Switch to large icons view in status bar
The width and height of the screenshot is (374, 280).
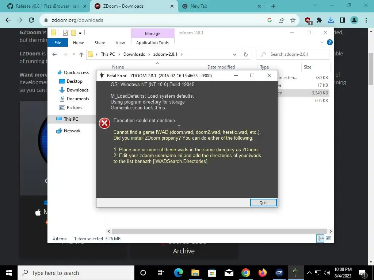(328, 238)
